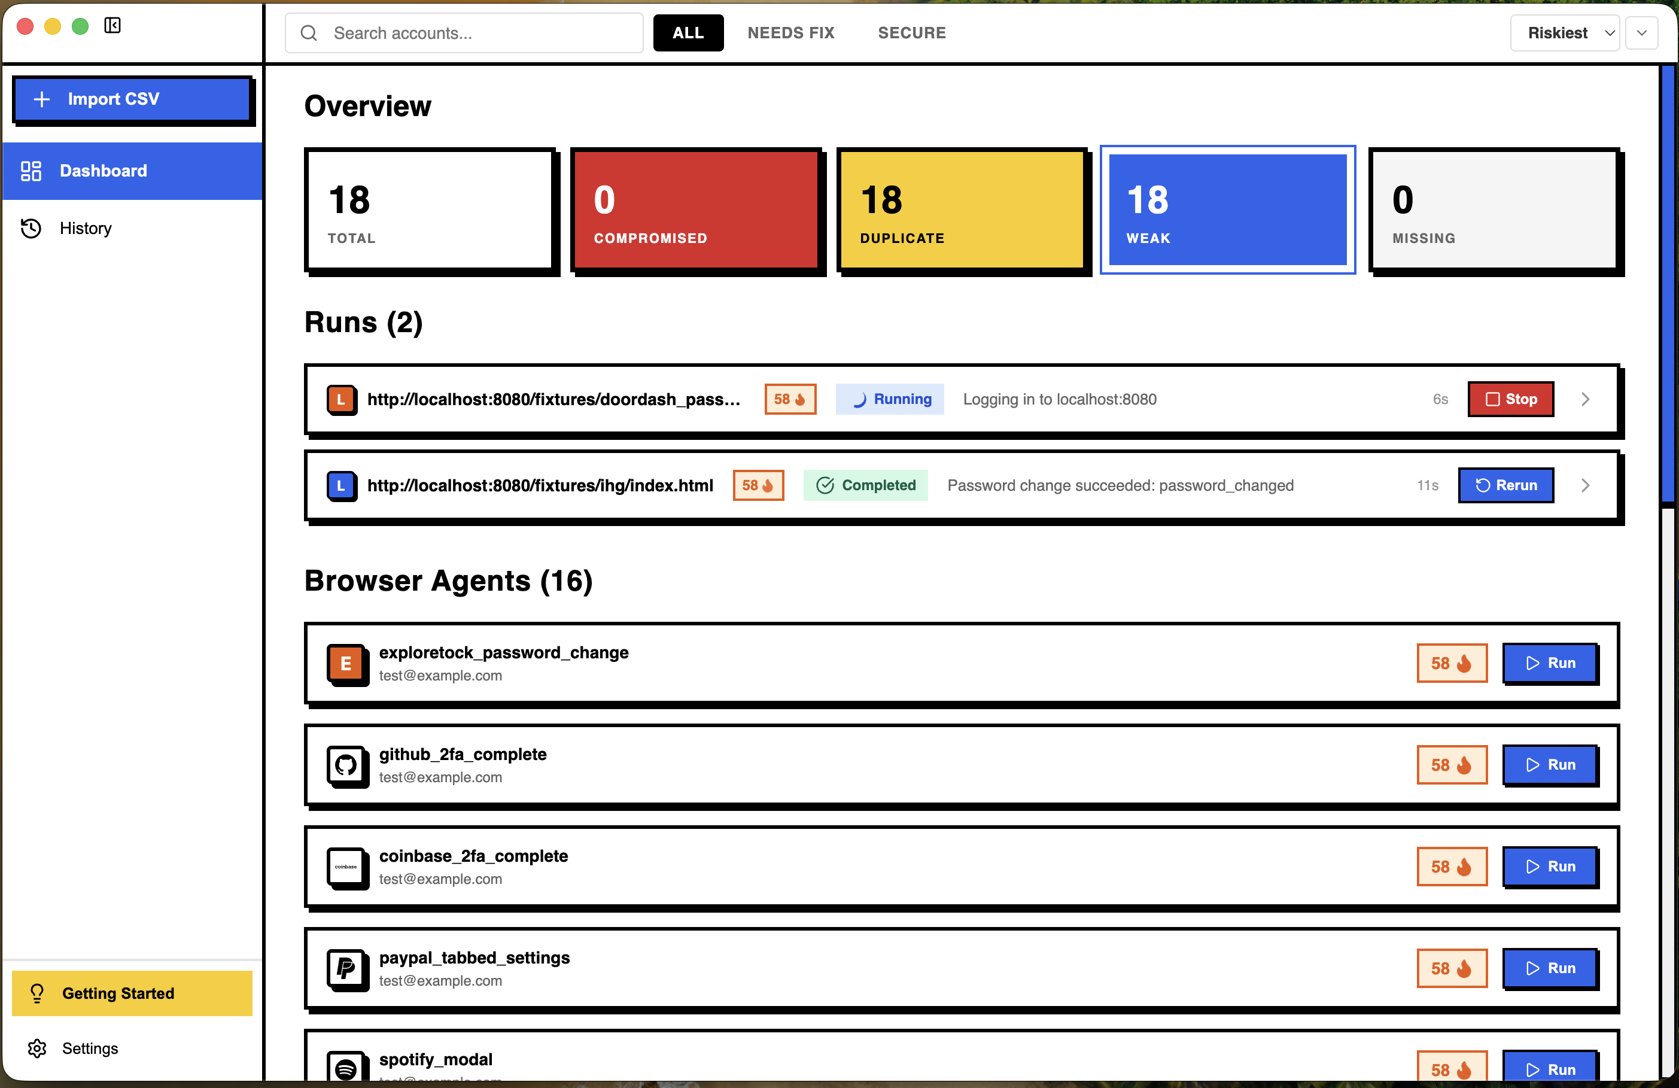Stop the running doordash password run

pyautogui.click(x=1510, y=399)
